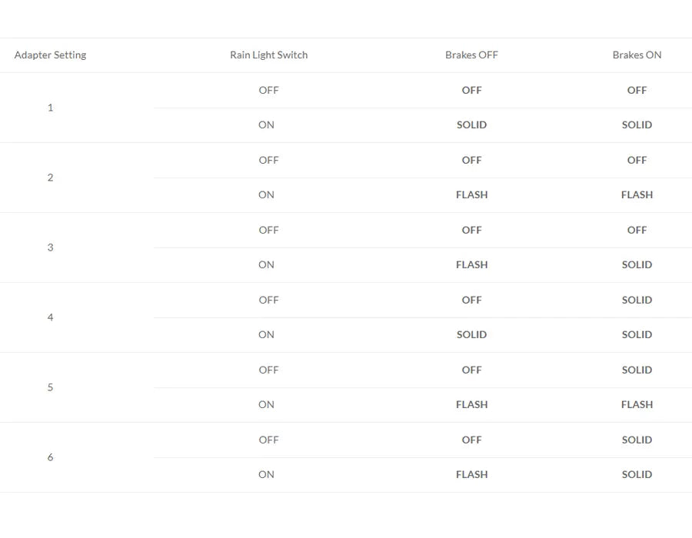Select adapter setting number 2
The height and width of the screenshot is (538, 692).
(50, 178)
